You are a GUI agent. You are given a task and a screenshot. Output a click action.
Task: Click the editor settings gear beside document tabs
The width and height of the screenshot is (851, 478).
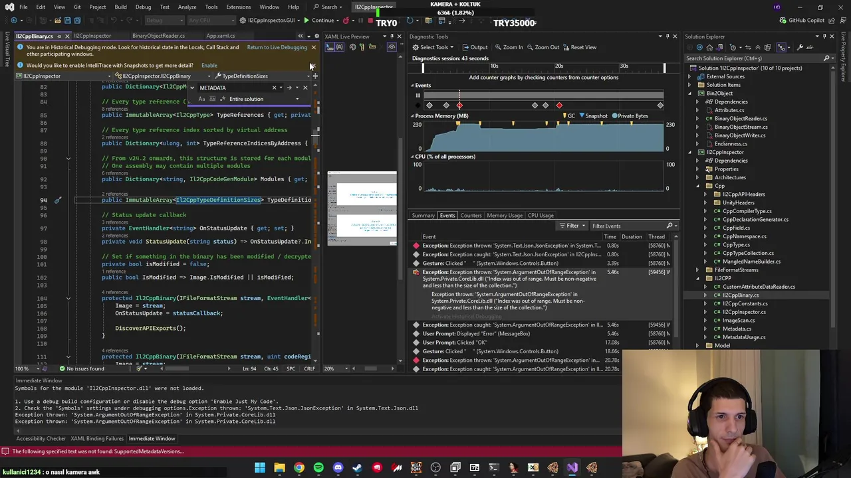(316, 36)
